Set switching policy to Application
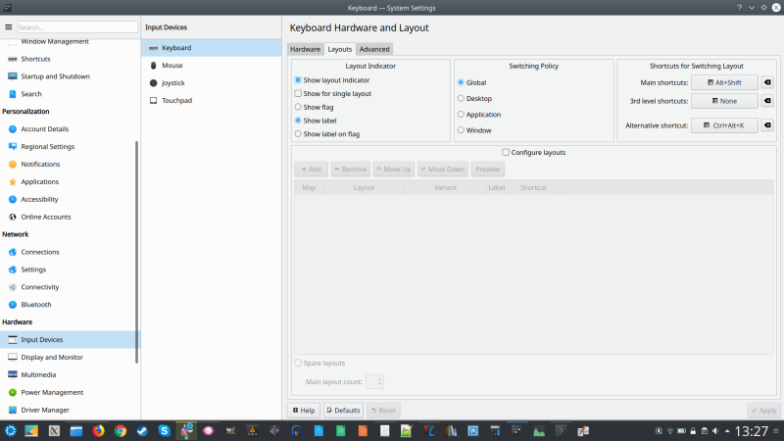Viewport: 784px width, 441px height. click(x=462, y=115)
